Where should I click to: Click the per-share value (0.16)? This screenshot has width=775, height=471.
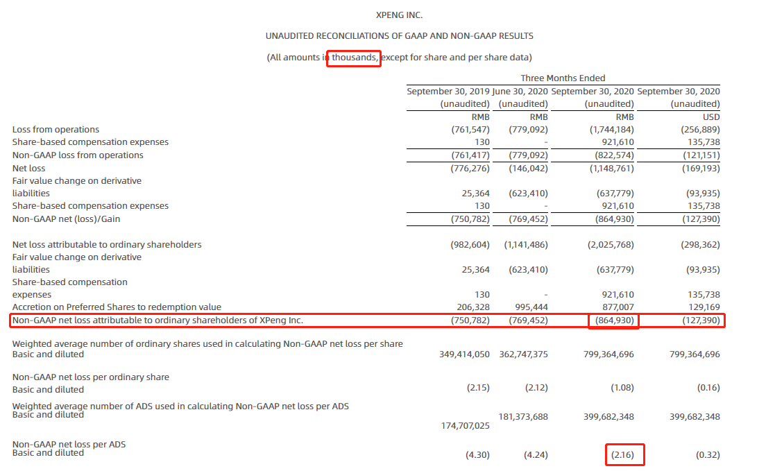click(x=708, y=388)
